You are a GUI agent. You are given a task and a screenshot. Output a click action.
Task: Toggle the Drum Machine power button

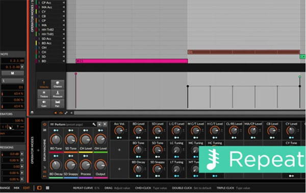45,124
